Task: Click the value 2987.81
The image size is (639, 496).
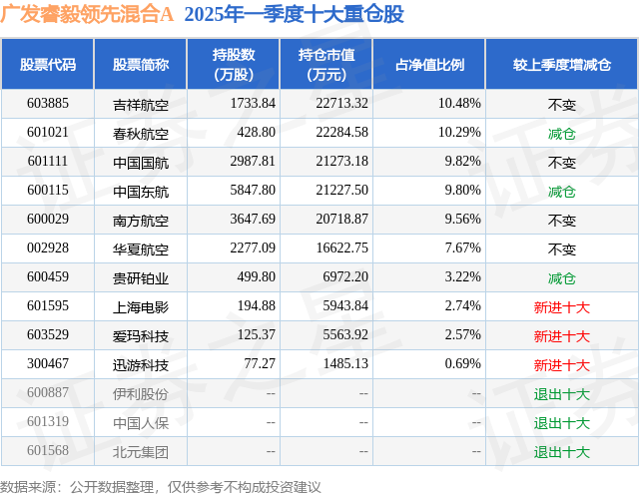Action: (x=253, y=162)
